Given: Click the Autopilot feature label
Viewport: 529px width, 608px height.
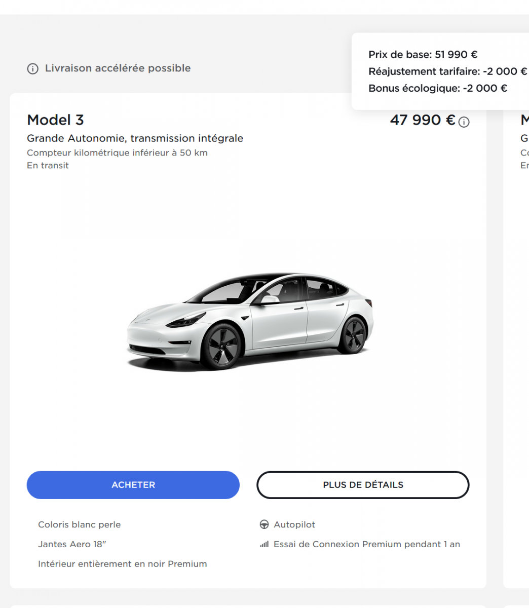Looking at the screenshot, I should (294, 525).
